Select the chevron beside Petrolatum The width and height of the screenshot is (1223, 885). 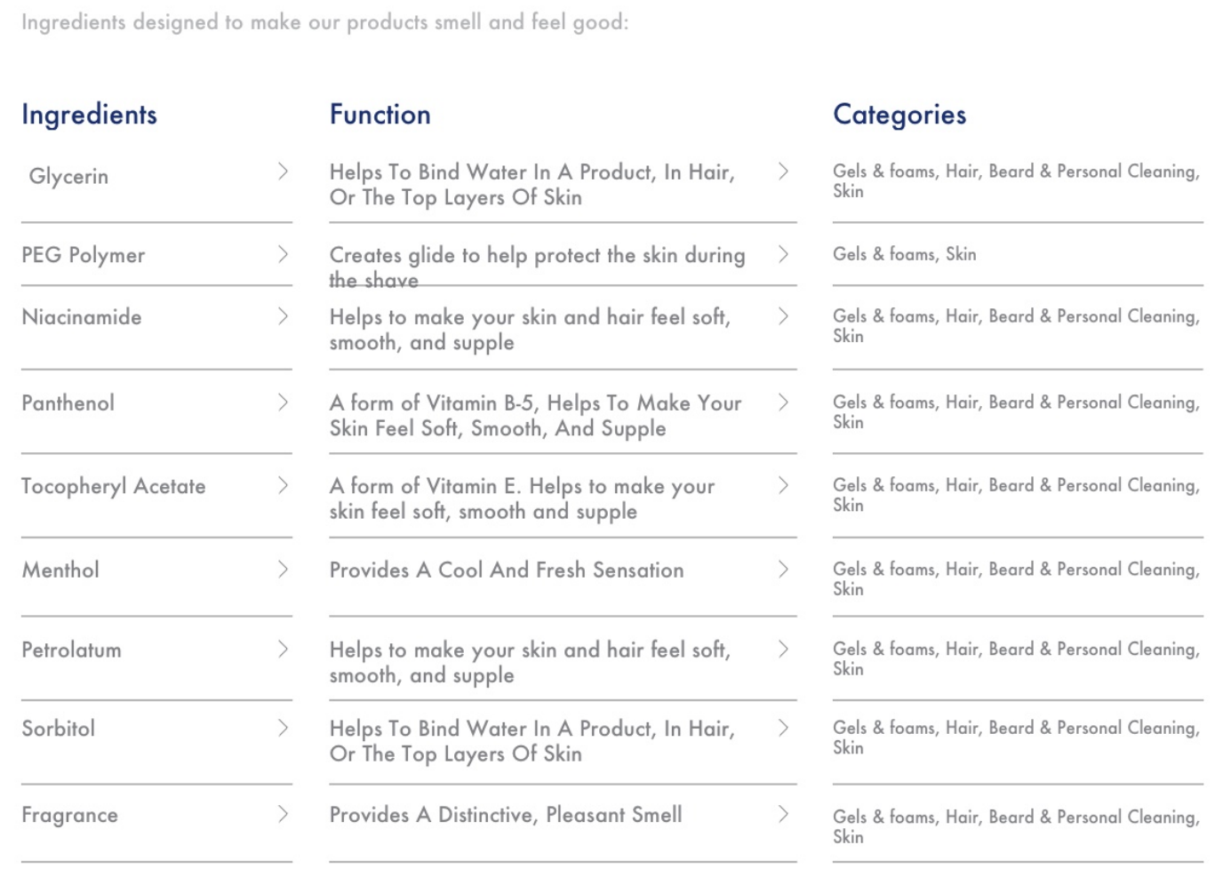tap(283, 649)
